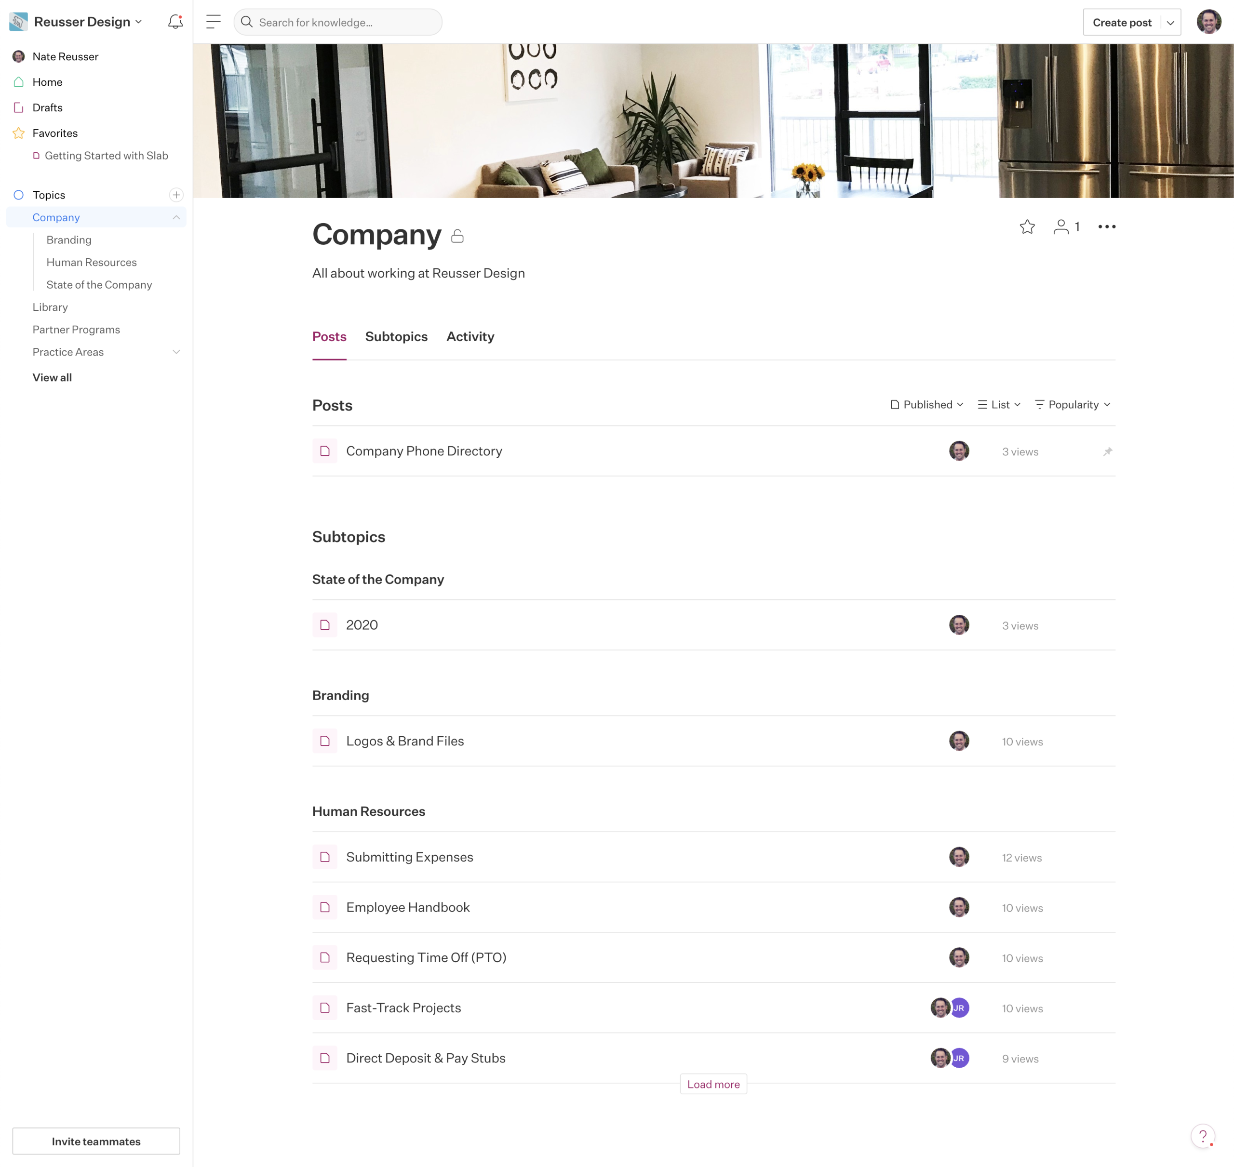Open help with the question mark icon
Image resolution: width=1234 pixels, height=1167 pixels.
tap(1204, 1136)
